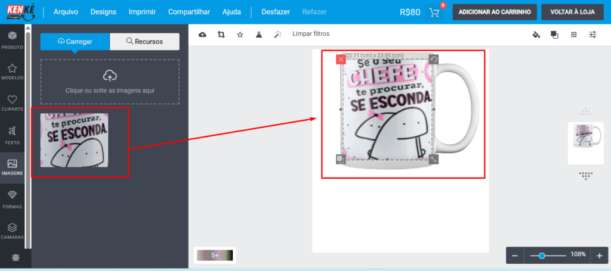This screenshot has width=611, height=271.
Task: Click the flask filter icon
Action: [259, 35]
